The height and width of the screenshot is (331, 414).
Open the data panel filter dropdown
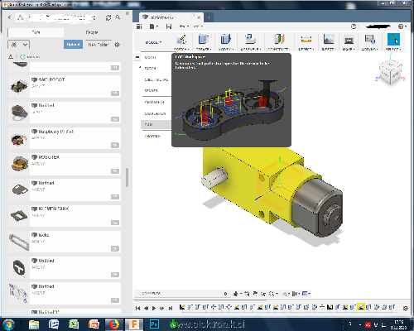tap(19, 45)
